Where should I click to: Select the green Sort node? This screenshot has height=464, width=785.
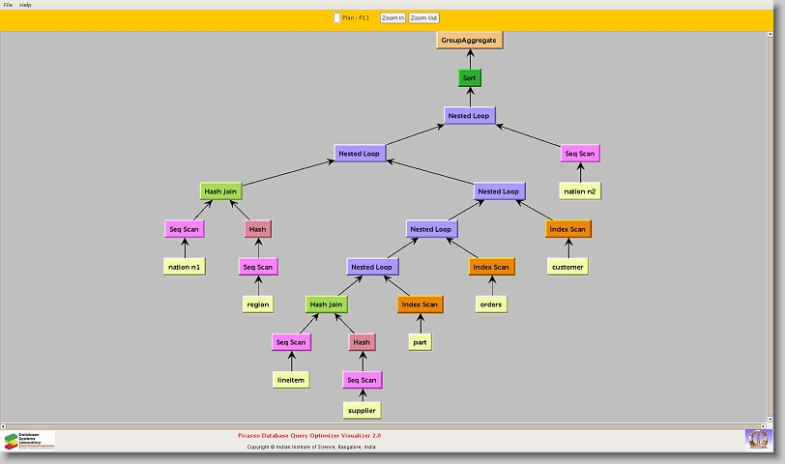pyautogui.click(x=470, y=78)
